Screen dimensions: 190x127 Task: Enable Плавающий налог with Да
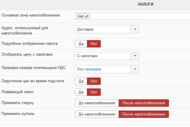(x=81, y=92)
